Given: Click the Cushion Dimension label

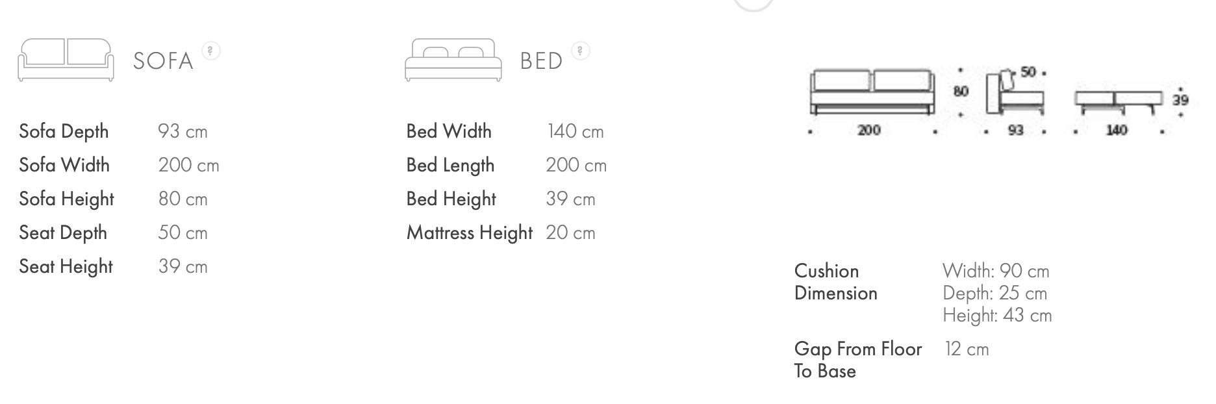Looking at the screenshot, I should (x=835, y=282).
